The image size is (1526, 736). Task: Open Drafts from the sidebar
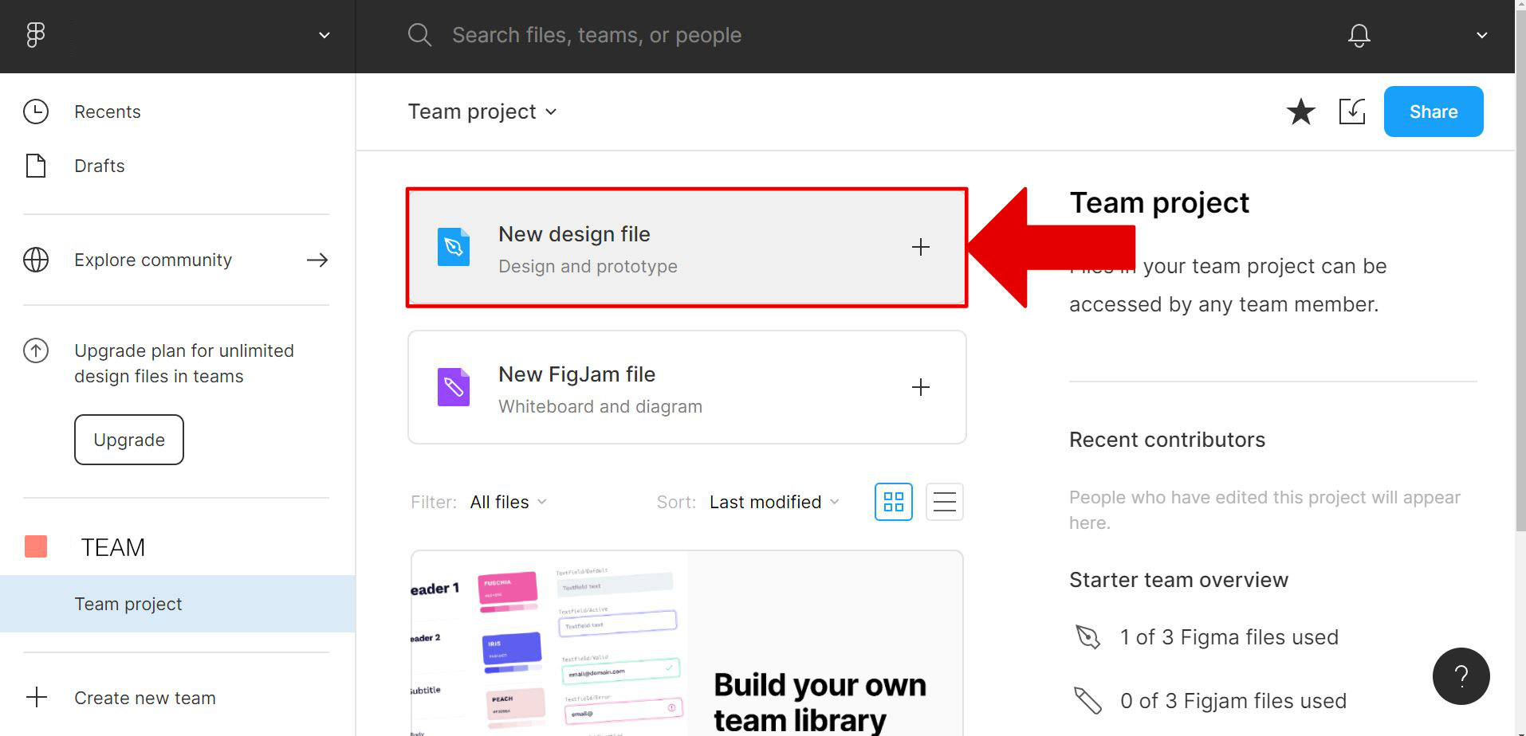pos(100,166)
